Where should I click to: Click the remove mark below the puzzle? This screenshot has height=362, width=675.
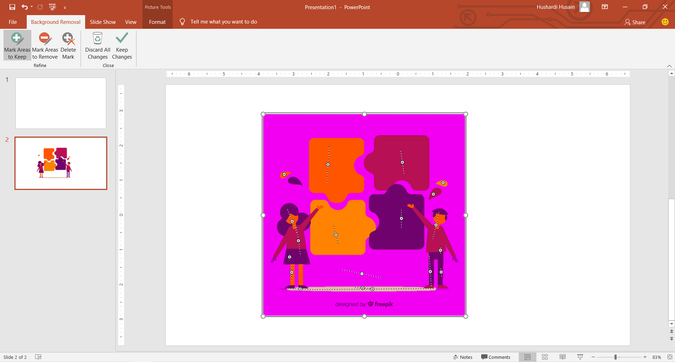coord(362,274)
